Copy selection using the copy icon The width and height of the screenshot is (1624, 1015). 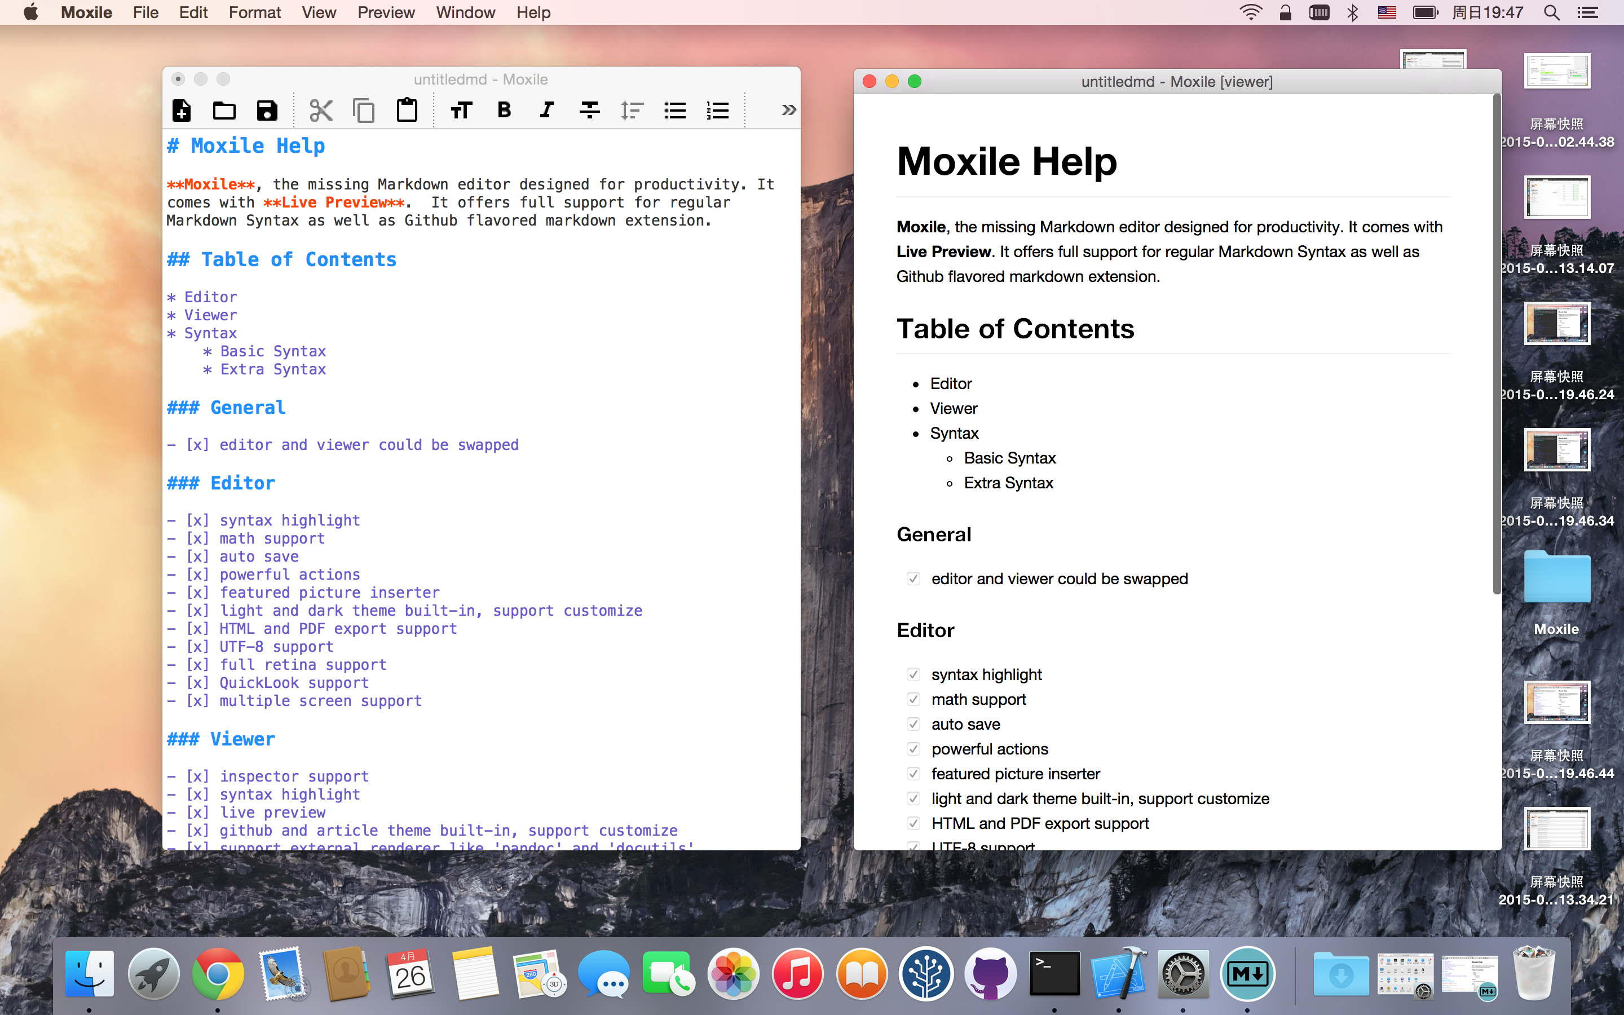coord(364,110)
